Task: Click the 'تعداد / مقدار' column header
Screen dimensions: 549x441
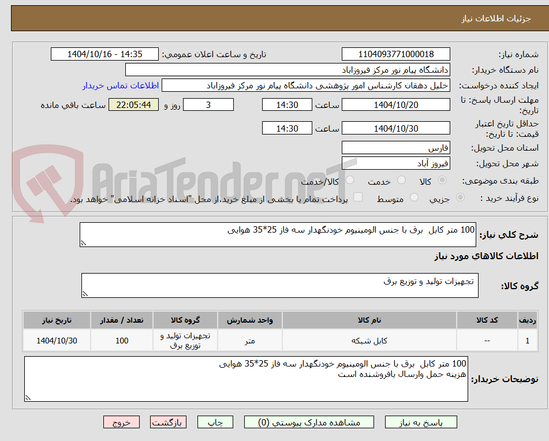Action: (122, 320)
